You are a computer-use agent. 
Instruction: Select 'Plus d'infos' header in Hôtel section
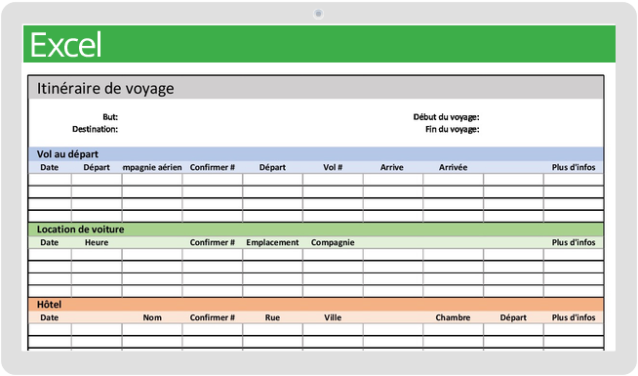(574, 317)
